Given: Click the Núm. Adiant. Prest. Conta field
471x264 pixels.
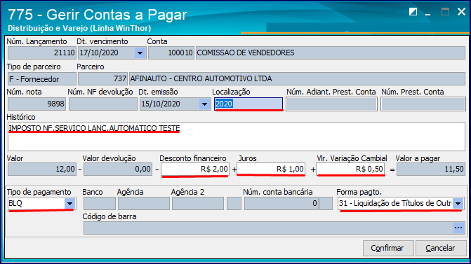Looking at the screenshot, I should [x=331, y=104].
